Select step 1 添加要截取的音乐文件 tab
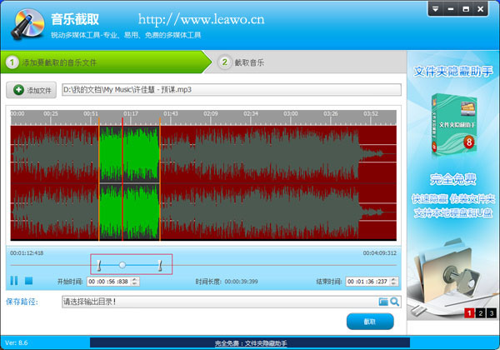500x350 pixels. (x=58, y=62)
